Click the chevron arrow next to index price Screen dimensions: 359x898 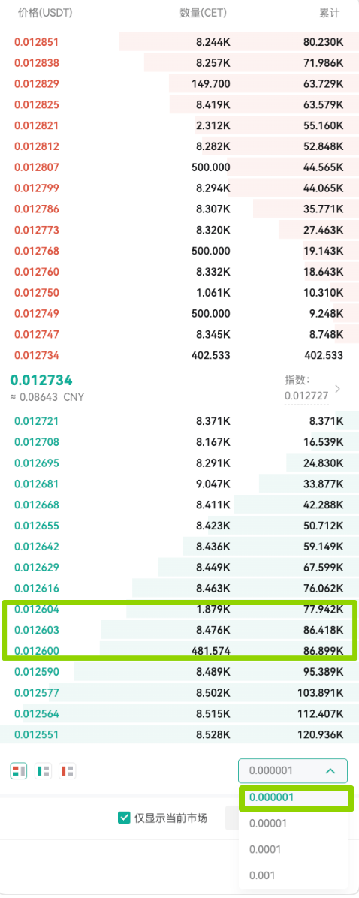(337, 390)
